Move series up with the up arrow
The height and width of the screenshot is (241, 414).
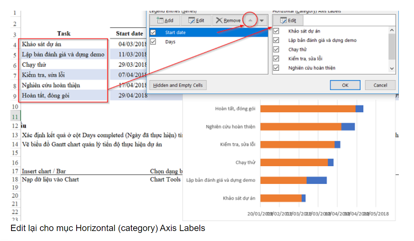coord(250,20)
